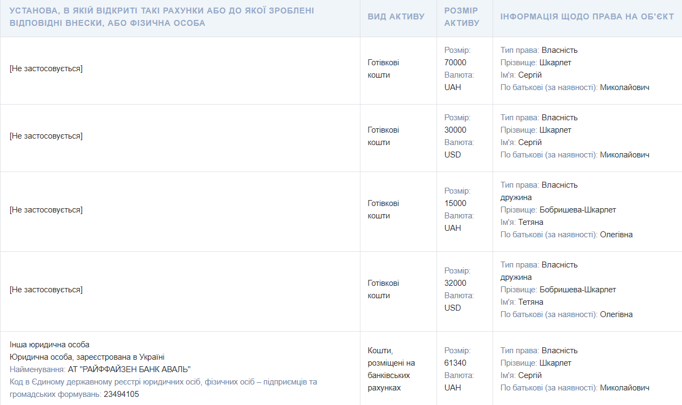682x405 pixels.
Task: Select the 15000 amount value
Action: (455, 203)
